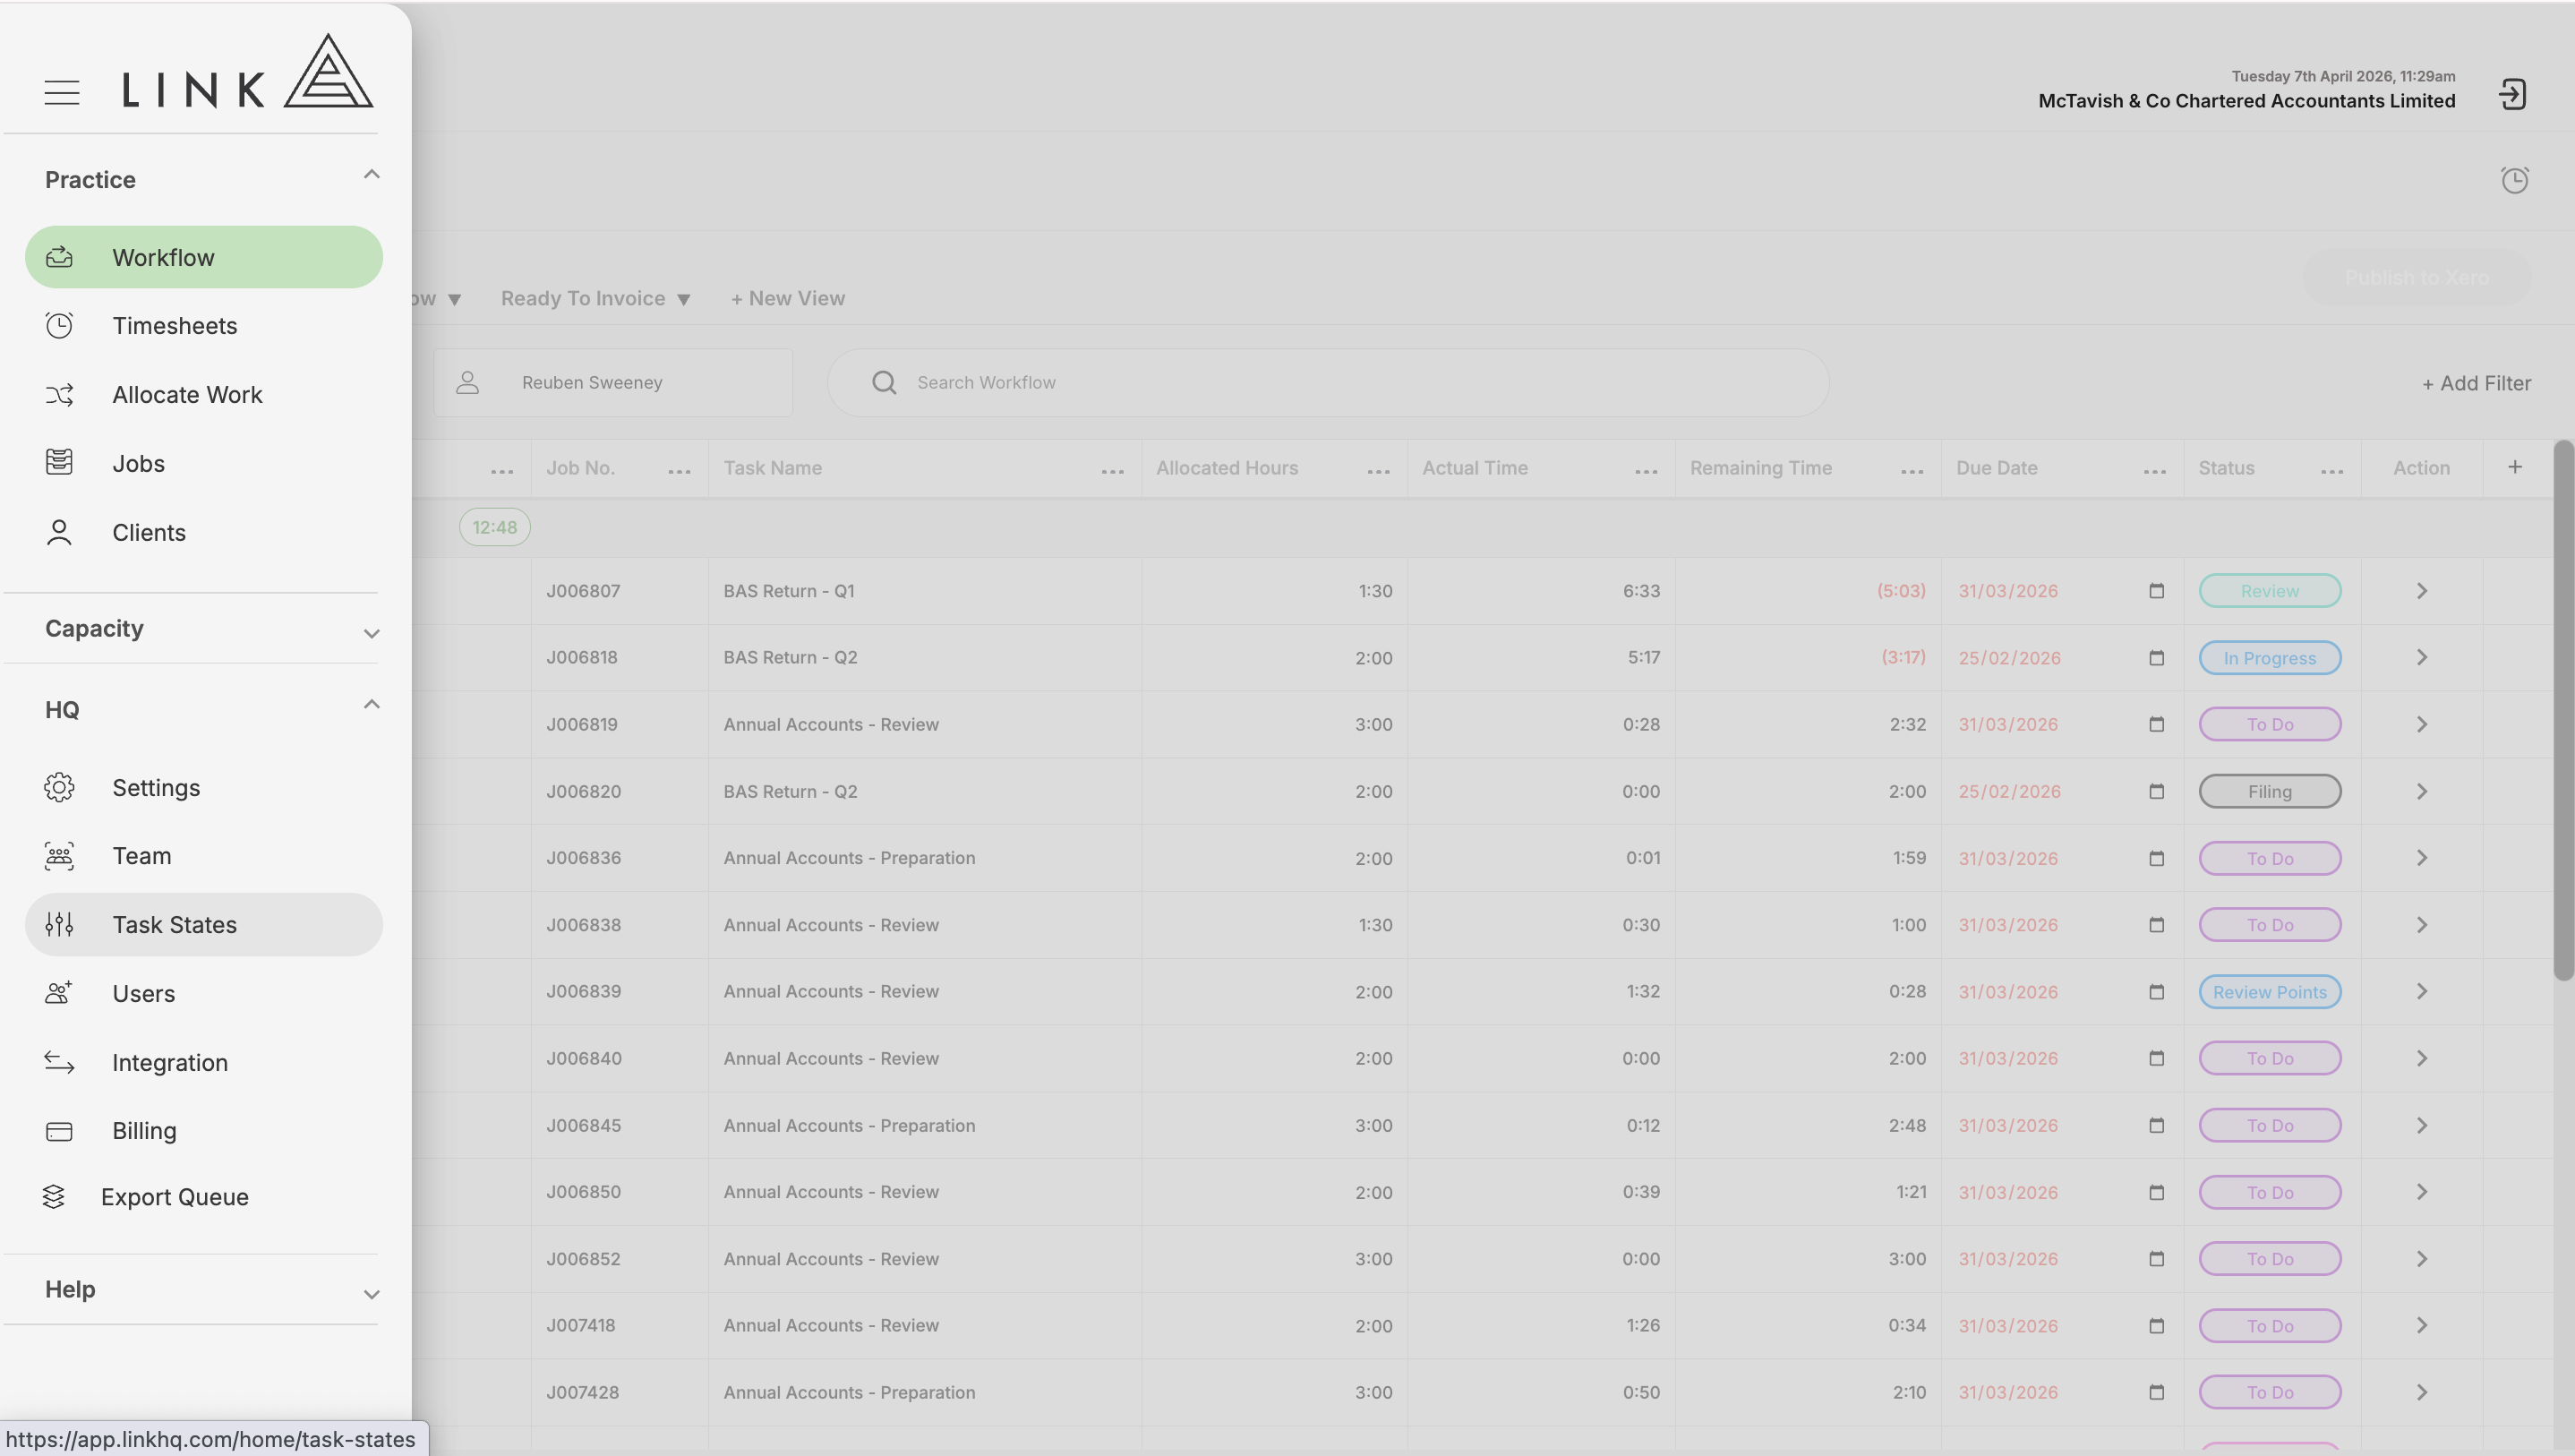Click the Reuben Sweeney user filter
Image resolution: width=2575 pixels, height=1456 pixels.
point(612,383)
